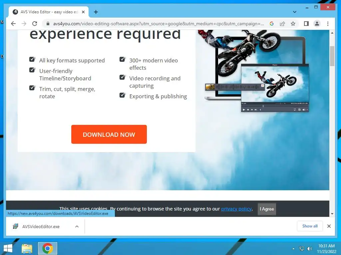The height and width of the screenshot is (255, 341).
Task: Open the privacy policy link
Action: coord(236,209)
